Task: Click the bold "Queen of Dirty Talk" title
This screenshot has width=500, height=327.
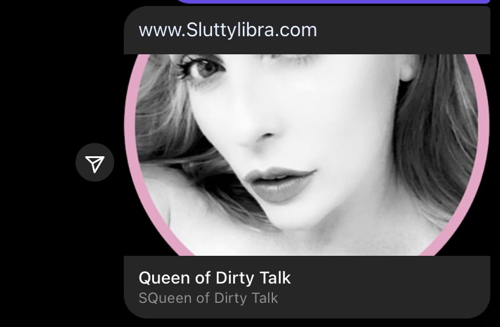Action: [214, 278]
